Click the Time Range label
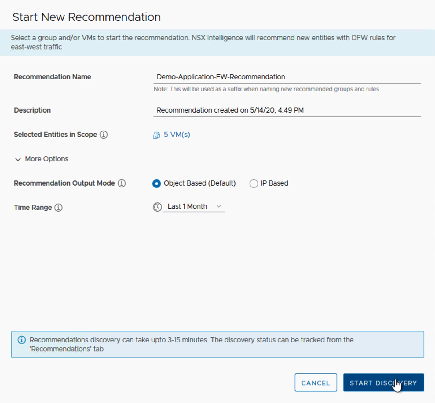The width and height of the screenshot is (435, 403). pyautogui.click(x=33, y=208)
